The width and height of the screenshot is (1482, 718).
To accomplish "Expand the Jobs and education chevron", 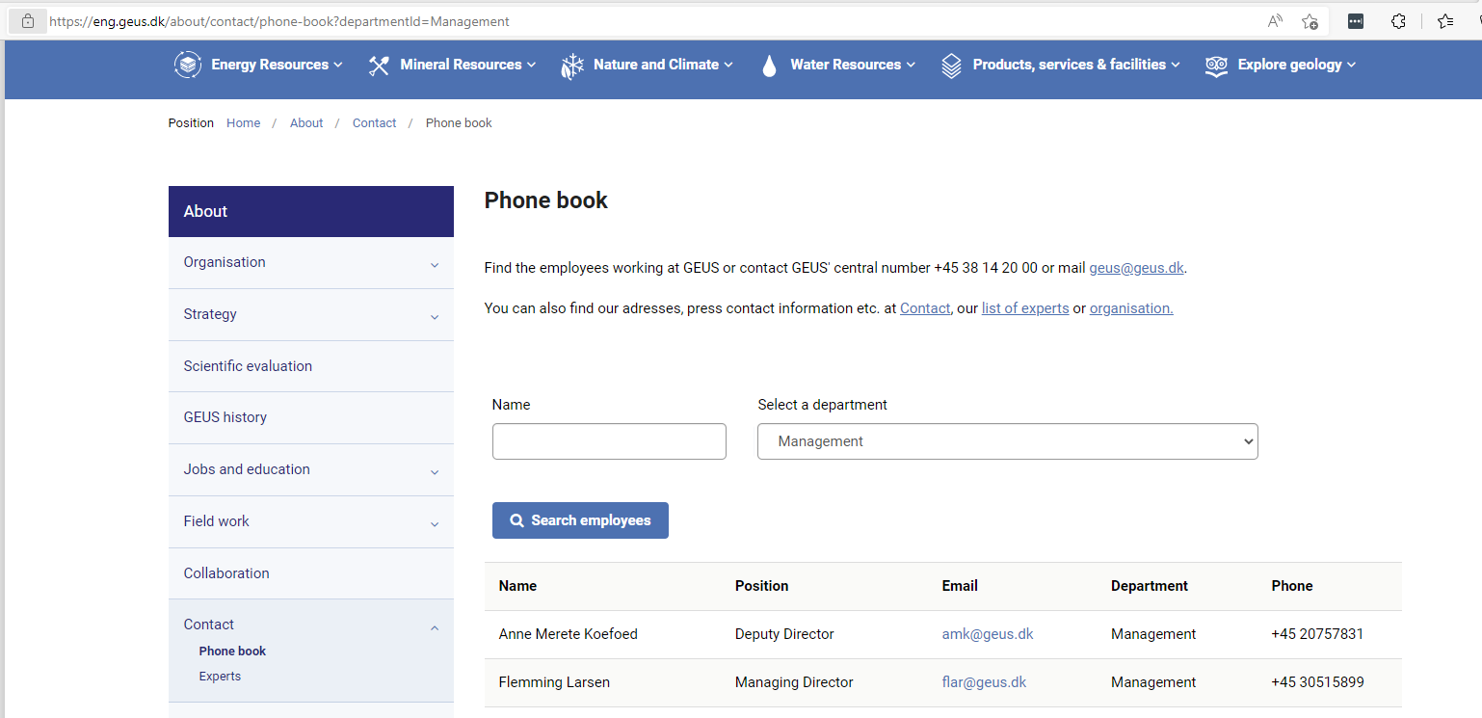I will (435, 471).
